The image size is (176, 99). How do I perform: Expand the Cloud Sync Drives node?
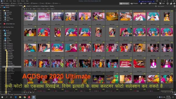click(3, 27)
